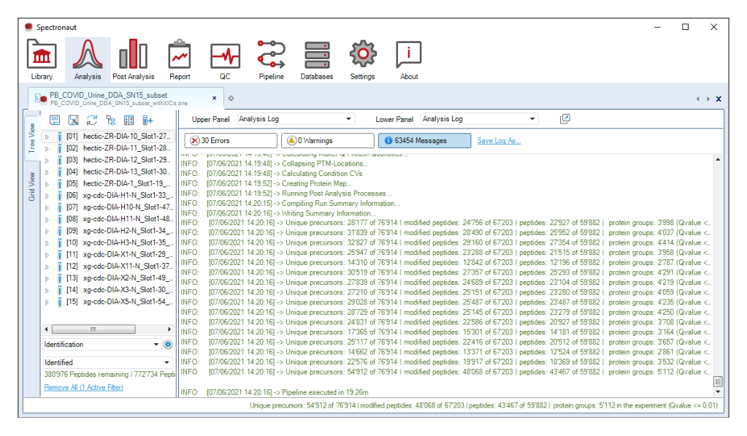747x436 pixels.
Task: Toggle the 63454 Messages filter
Action: [424, 140]
